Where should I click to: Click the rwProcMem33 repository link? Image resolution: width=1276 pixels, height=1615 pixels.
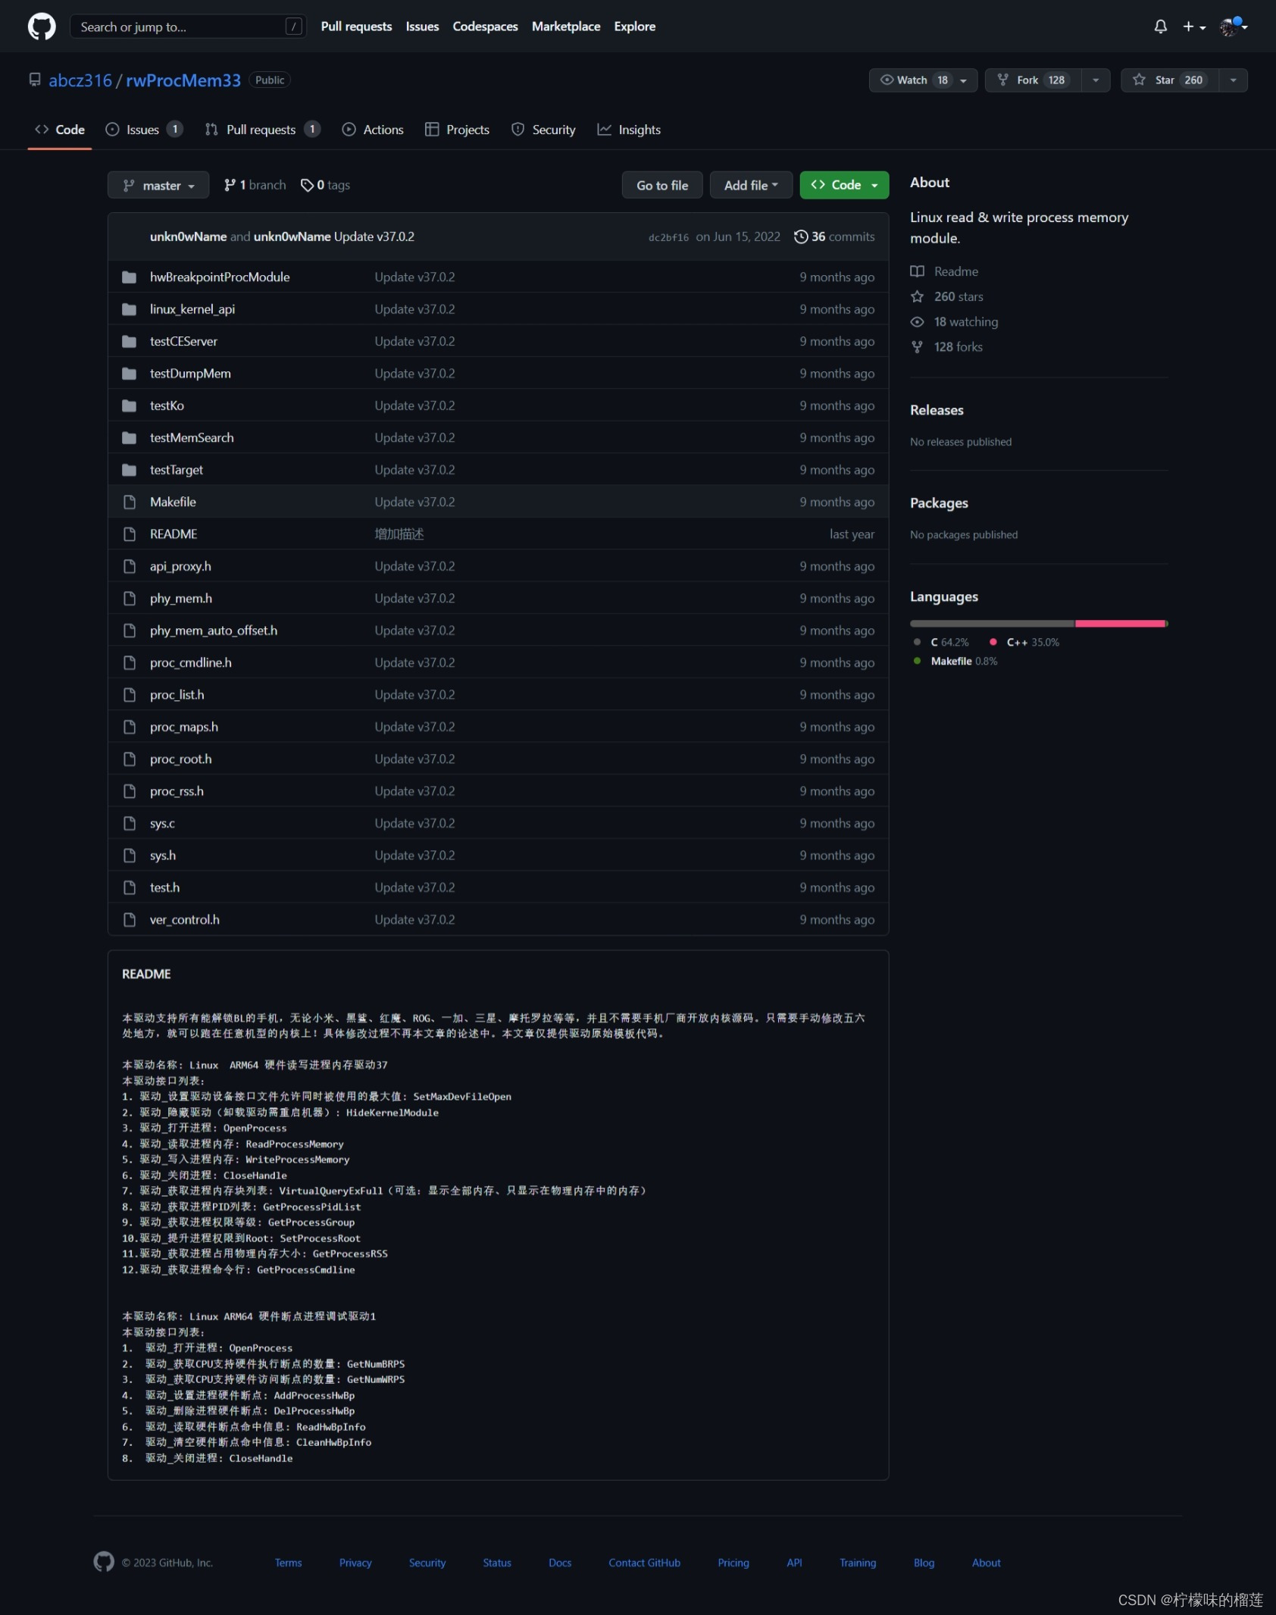[x=183, y=80]
